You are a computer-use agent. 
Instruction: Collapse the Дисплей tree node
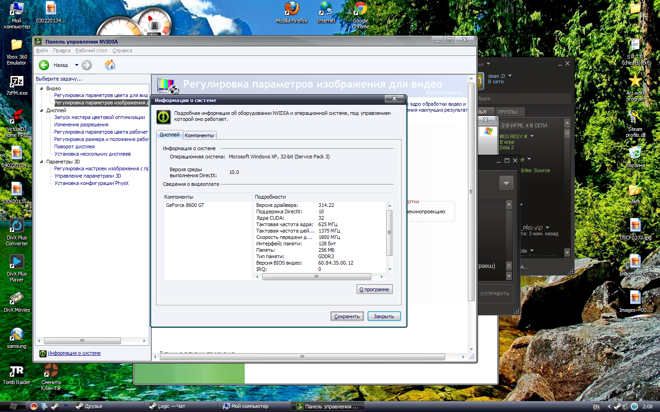pos(42,110)
